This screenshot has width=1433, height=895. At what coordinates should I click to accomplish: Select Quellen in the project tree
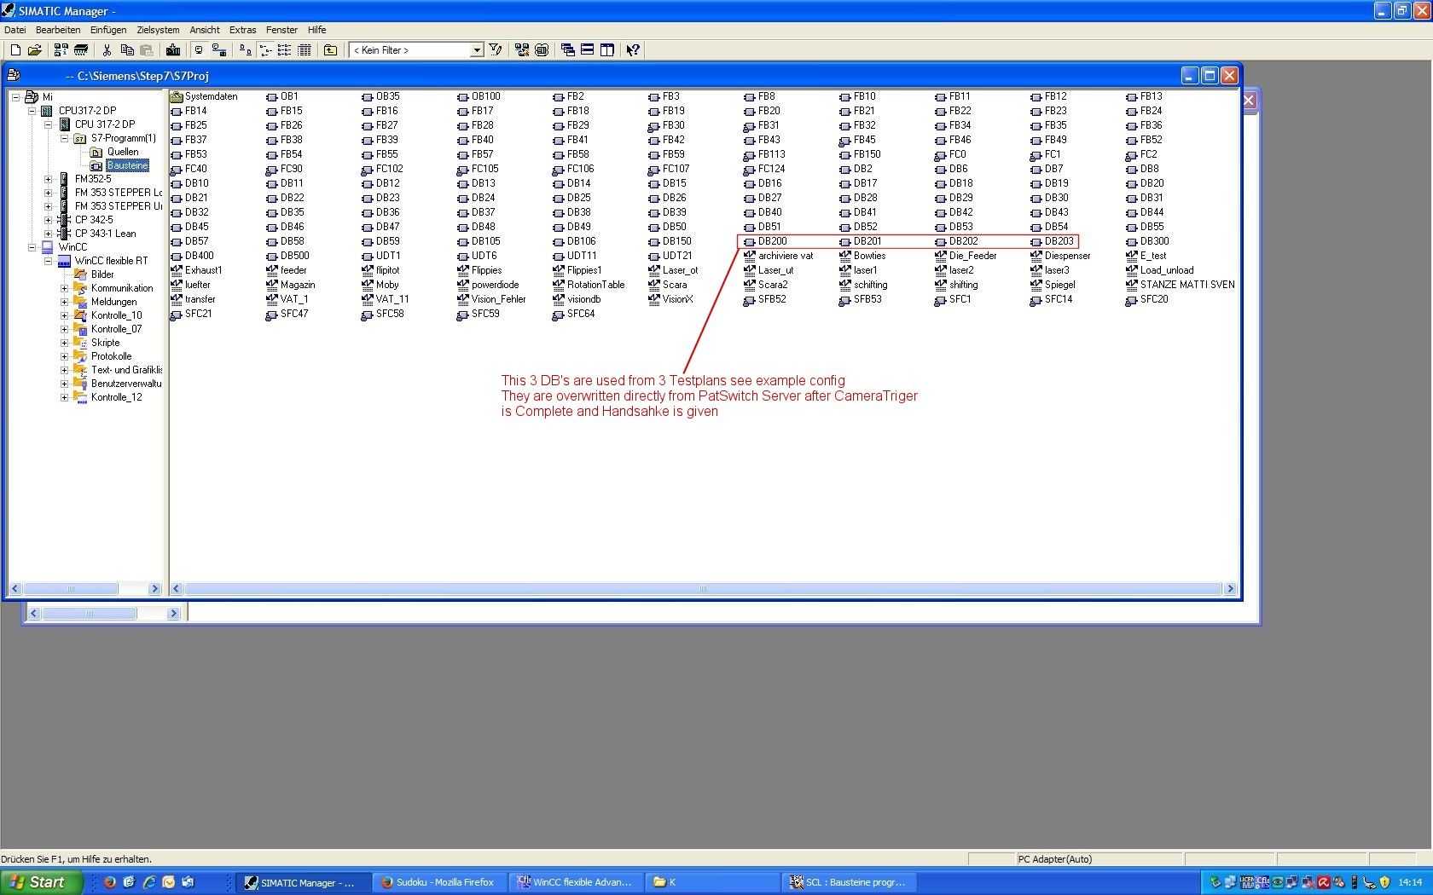[x=123, y=152]
